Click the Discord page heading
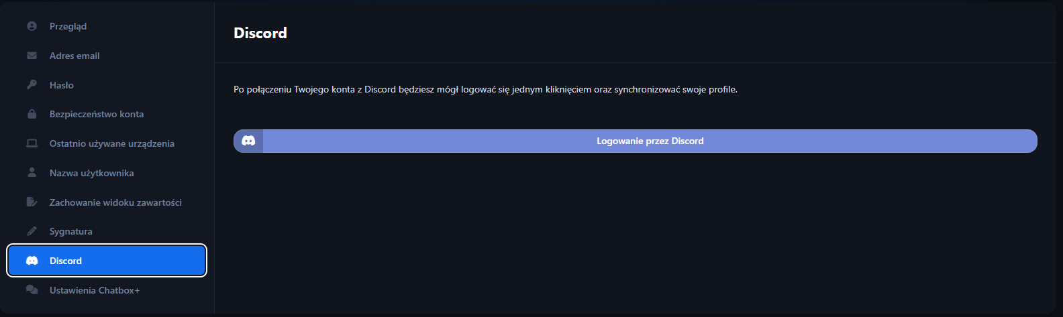The height and width of the screenshot is (317, 1063). (x=260, y=33)
